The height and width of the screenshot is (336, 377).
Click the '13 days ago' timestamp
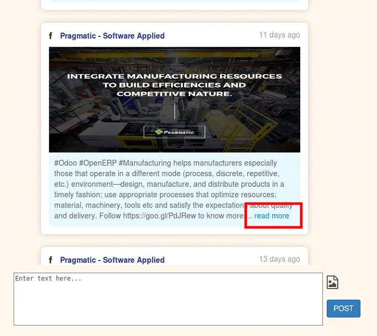(x=279, y=259)
